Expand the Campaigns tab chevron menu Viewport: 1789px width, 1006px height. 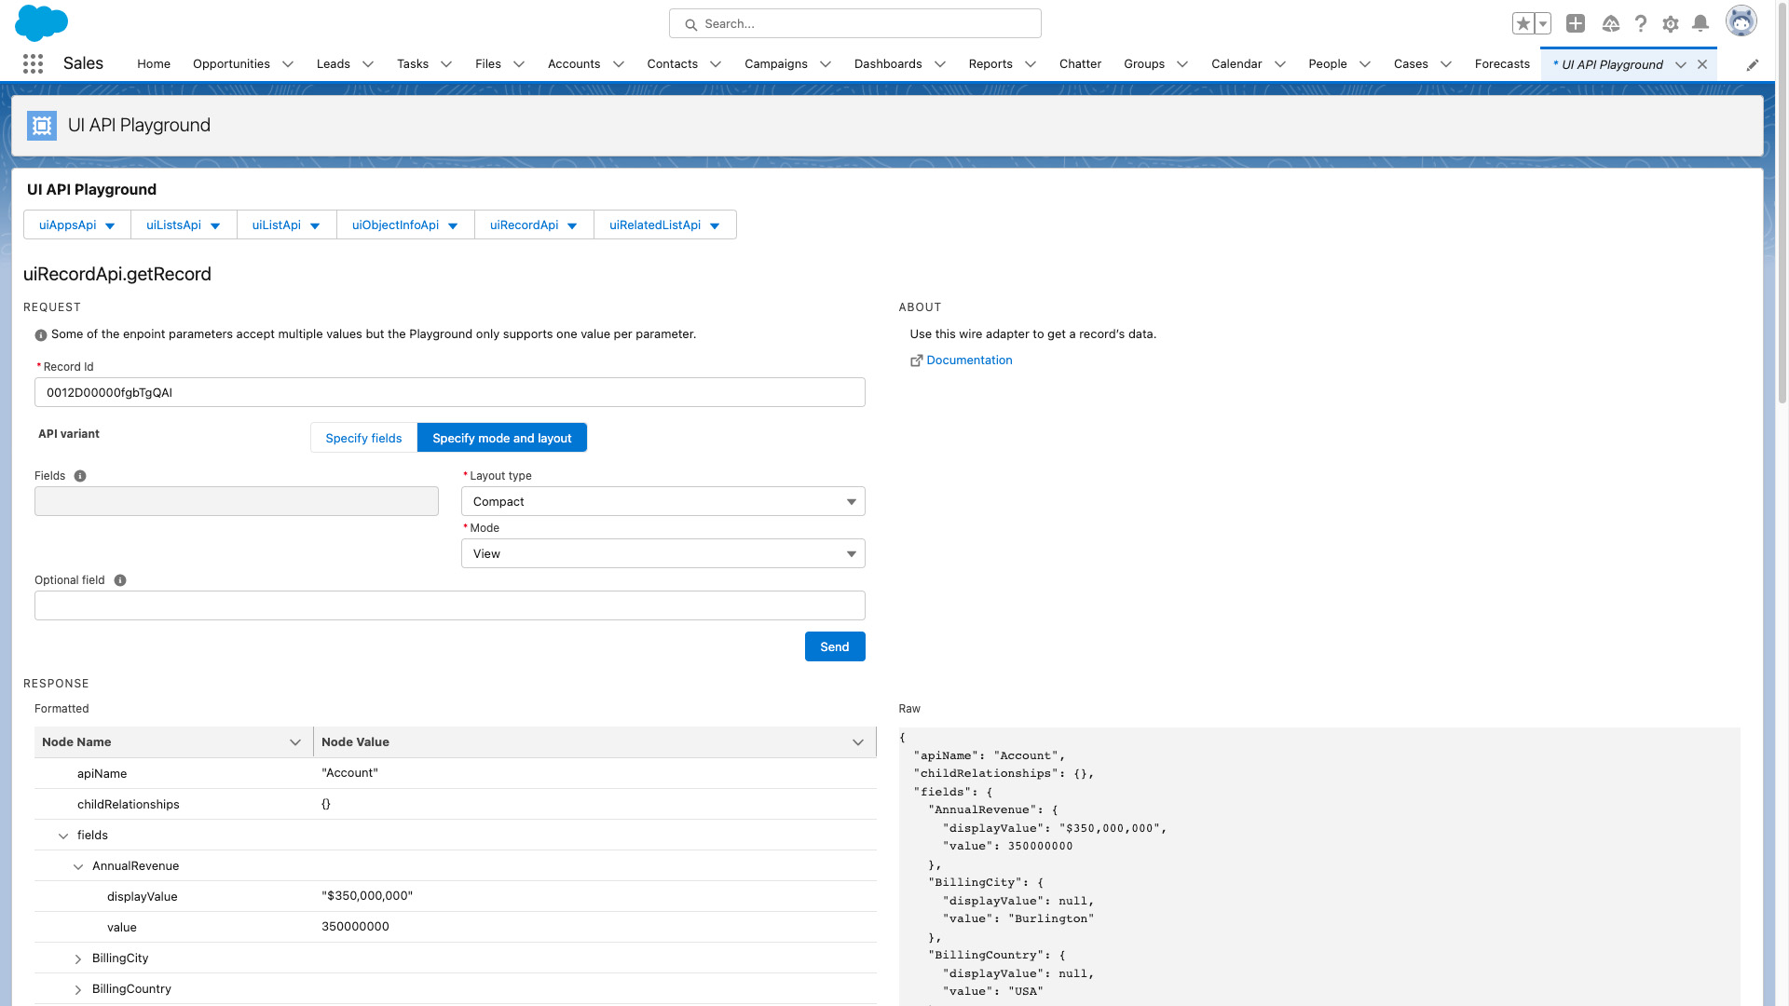coord(826,64)
